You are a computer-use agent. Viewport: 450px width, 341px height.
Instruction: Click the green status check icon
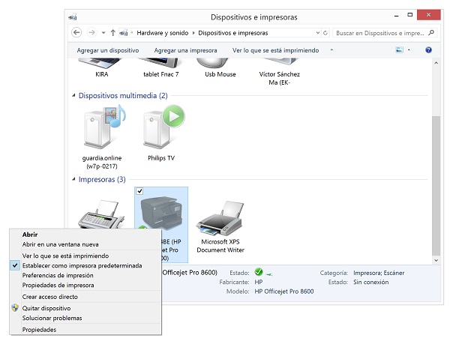[259, 272]
